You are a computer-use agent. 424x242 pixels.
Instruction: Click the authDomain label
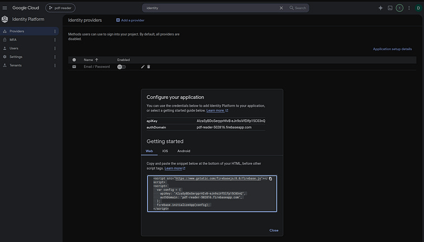(156, 127)
